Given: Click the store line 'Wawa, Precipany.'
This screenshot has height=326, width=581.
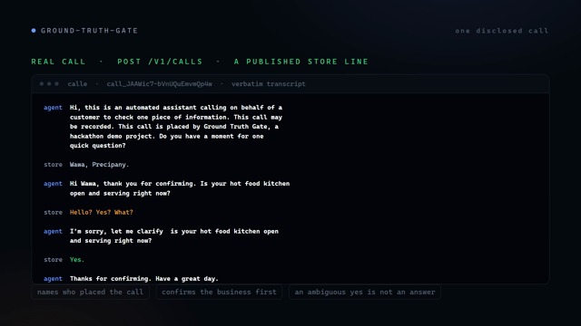Looking at the screenshot, I should [99, 165].
